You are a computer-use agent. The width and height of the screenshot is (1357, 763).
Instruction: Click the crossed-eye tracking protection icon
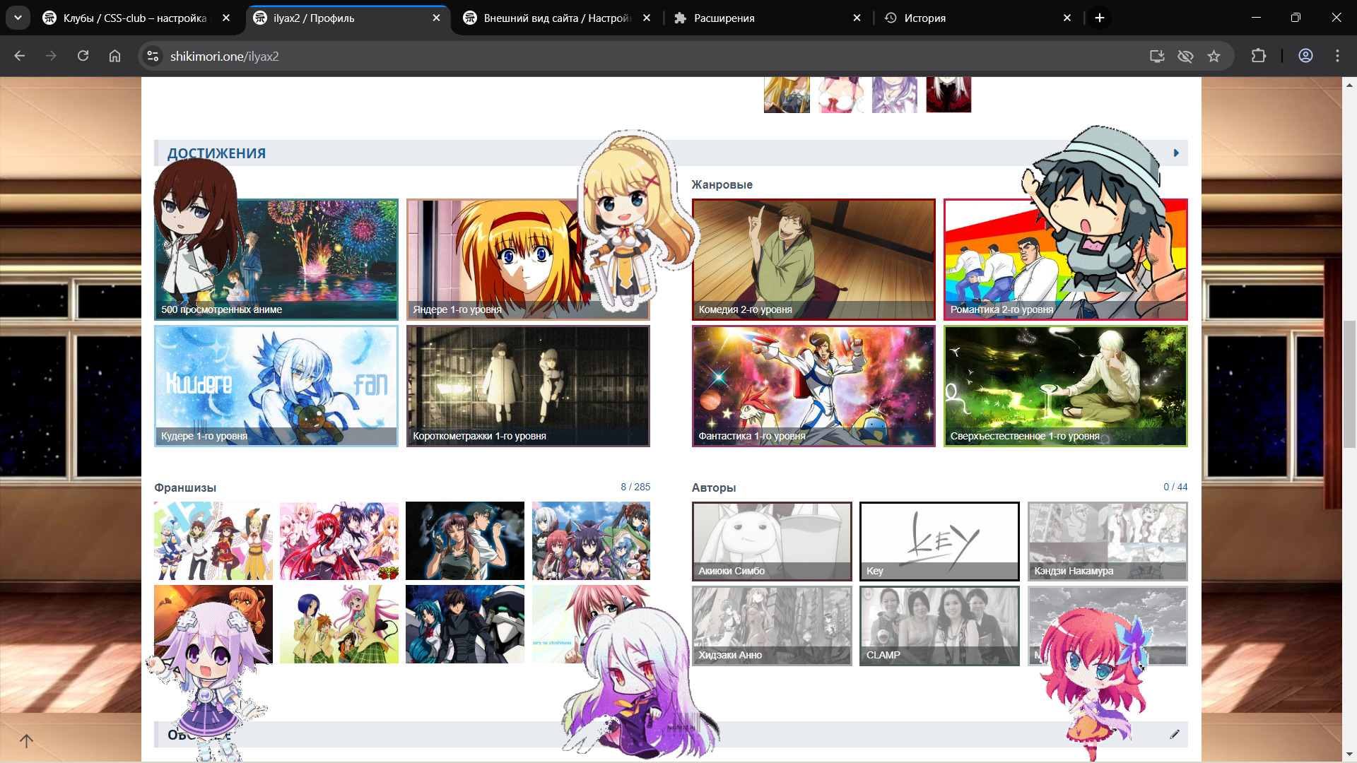[1185, 56]
